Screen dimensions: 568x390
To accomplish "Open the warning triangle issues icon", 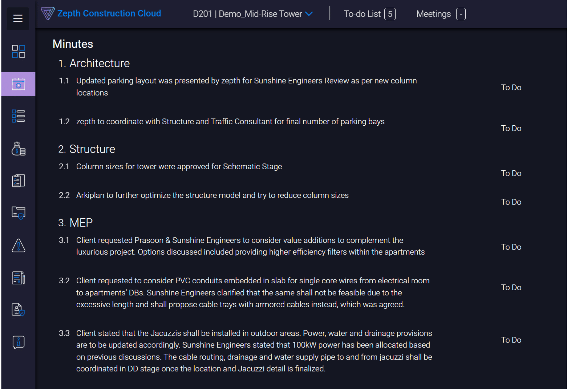I will 19,246.
